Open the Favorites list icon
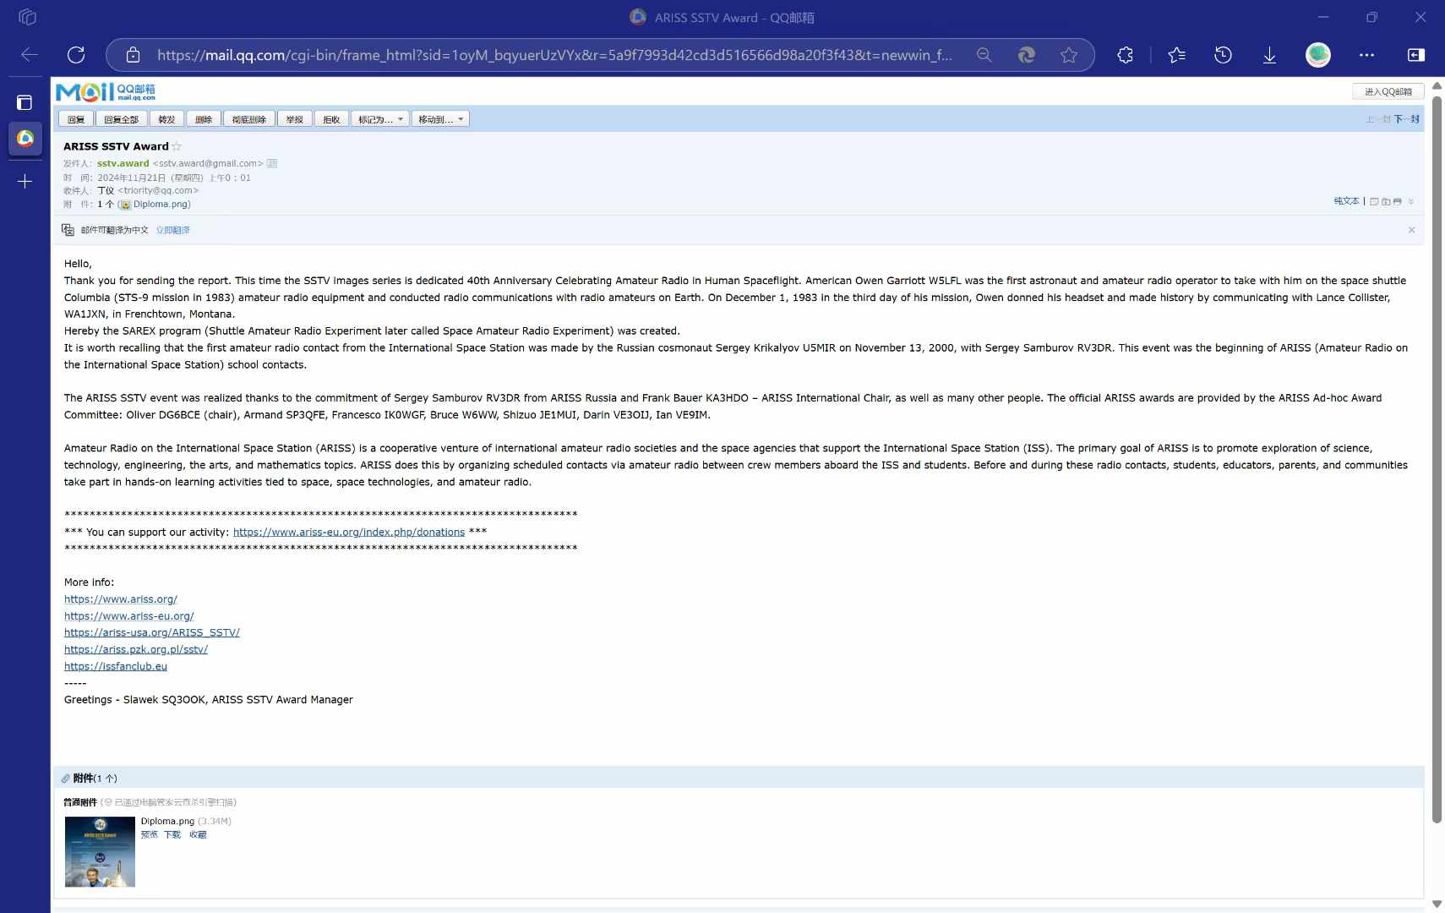The image size is (1445, 913). [x=1176, y=55]
